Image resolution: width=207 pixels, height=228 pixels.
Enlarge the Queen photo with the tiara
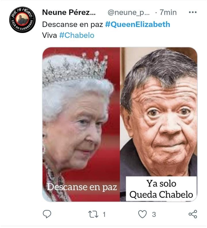(x=81, y=124)
